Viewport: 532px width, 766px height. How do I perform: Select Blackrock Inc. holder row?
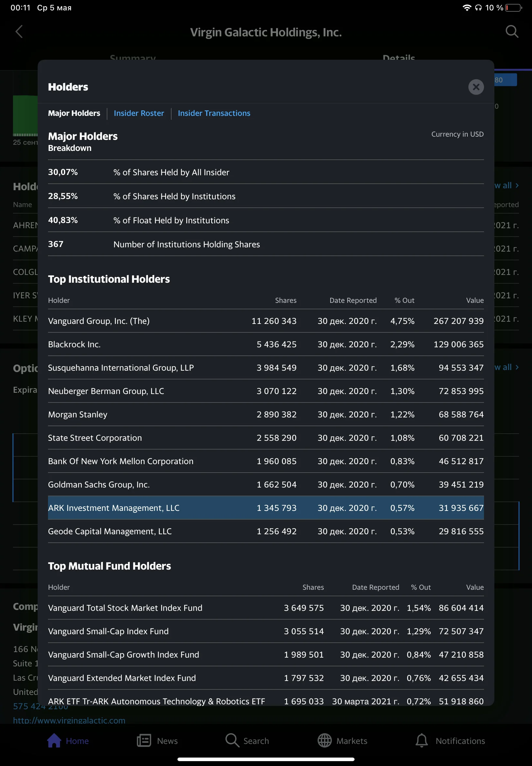[266, 344]
